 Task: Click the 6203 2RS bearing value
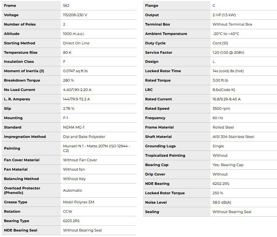click(71, 221)
